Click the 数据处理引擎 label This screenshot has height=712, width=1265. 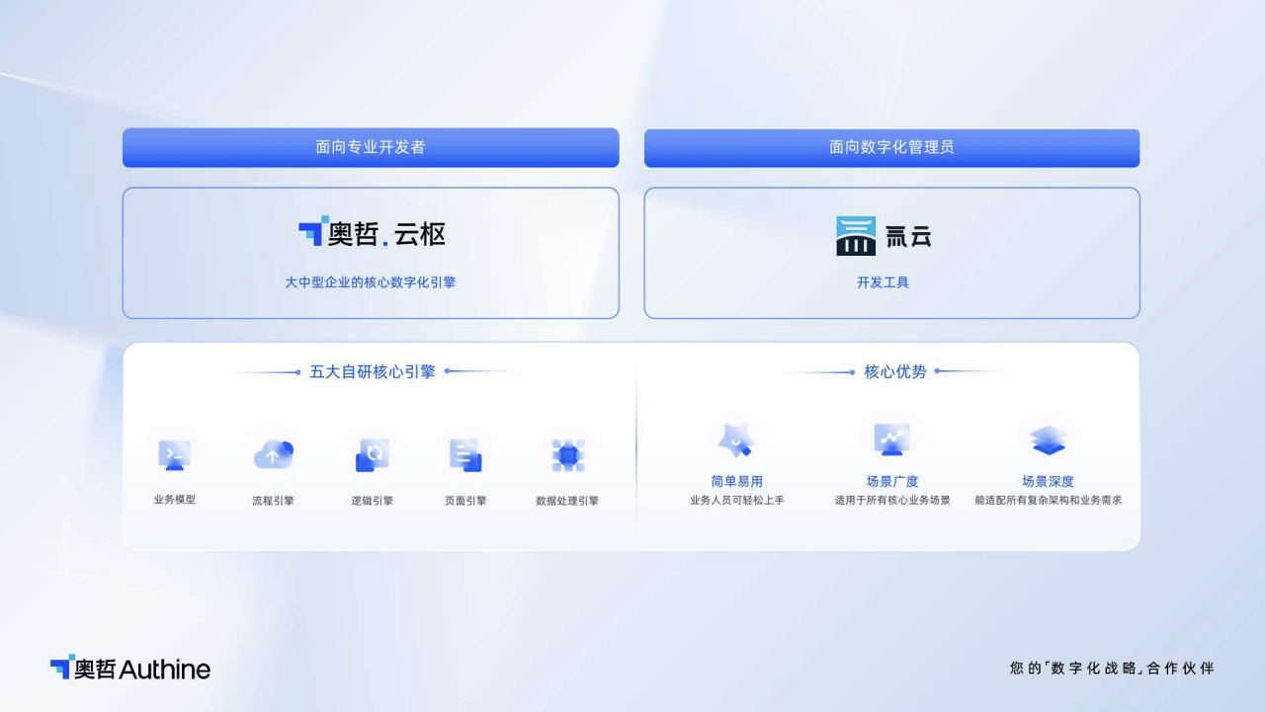(x=567, y=501)
